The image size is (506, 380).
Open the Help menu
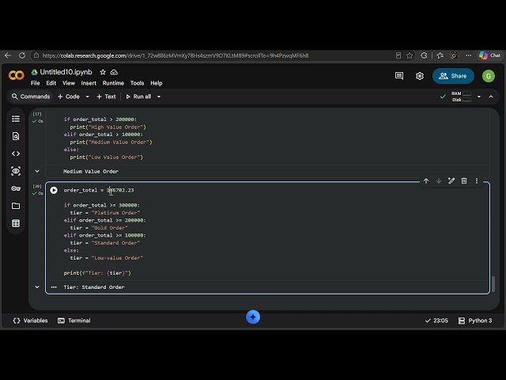(x=157, y=83)
